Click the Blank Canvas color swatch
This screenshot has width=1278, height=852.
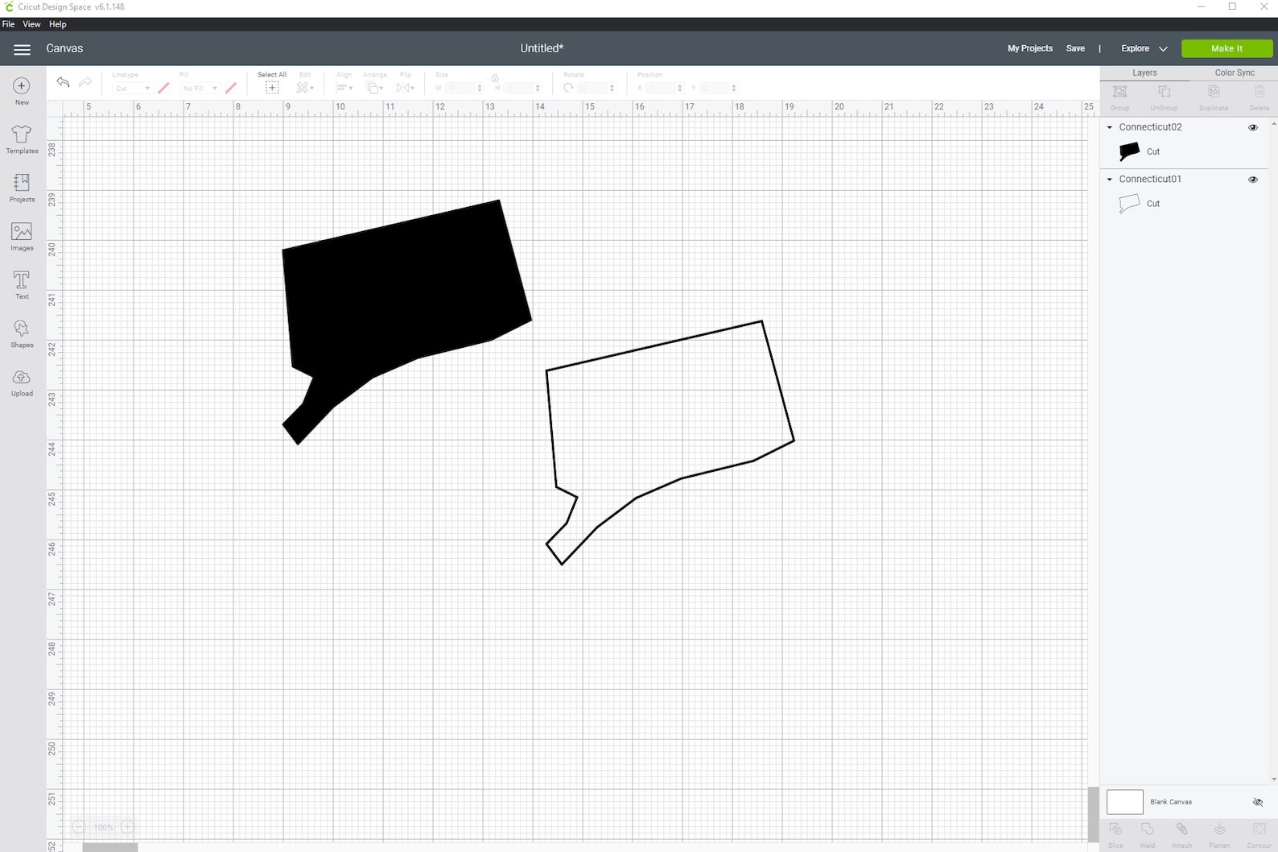1125,802
